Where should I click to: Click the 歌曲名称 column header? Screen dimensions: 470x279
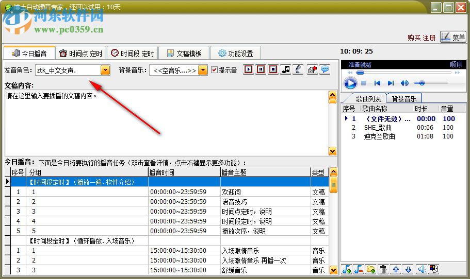[386, 109]
